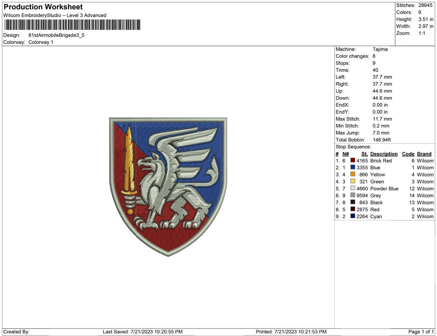Click the St. column header
Viewport: 437px width, 336px height.
(x=365, y=154)
